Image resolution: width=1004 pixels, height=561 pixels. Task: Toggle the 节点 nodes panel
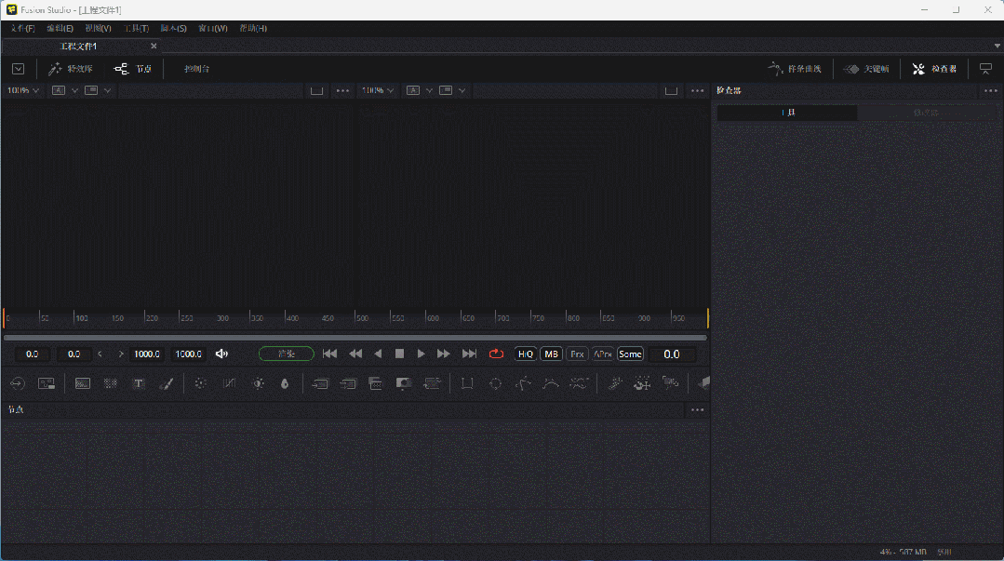click(x=132, y=69)
